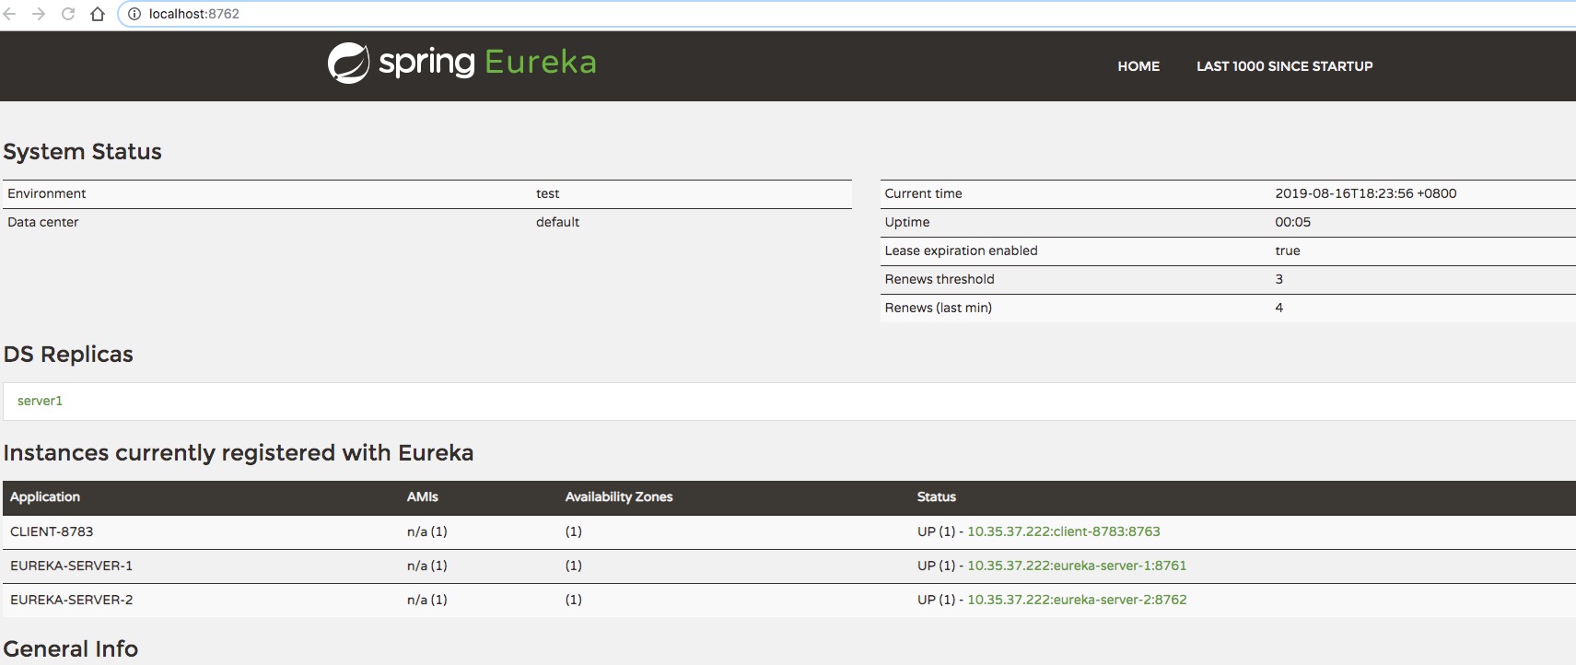Open the eureka-server-2:8762 instance link
1576x665 pixels.
[x=1076, y=600]
